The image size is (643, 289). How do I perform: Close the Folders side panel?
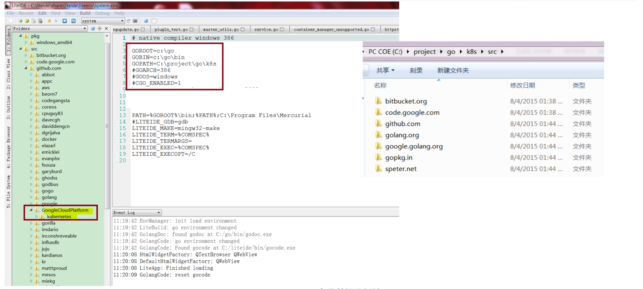pos(106,28)
